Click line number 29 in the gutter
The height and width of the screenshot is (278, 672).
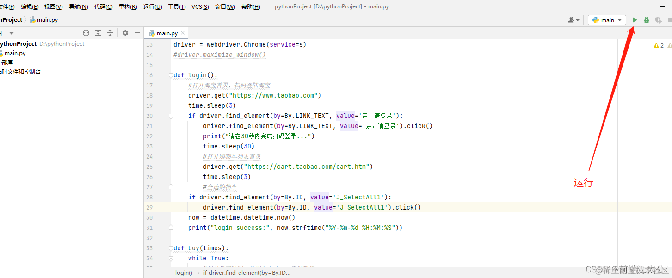click(149, 208)
